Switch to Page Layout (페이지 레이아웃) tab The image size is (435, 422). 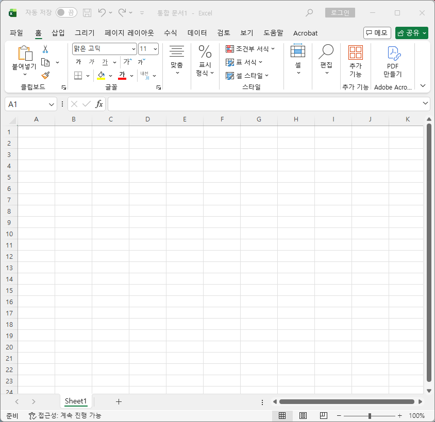(x=129, y=33)
